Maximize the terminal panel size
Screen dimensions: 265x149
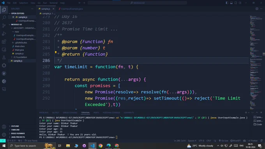(x=257, y=112)
